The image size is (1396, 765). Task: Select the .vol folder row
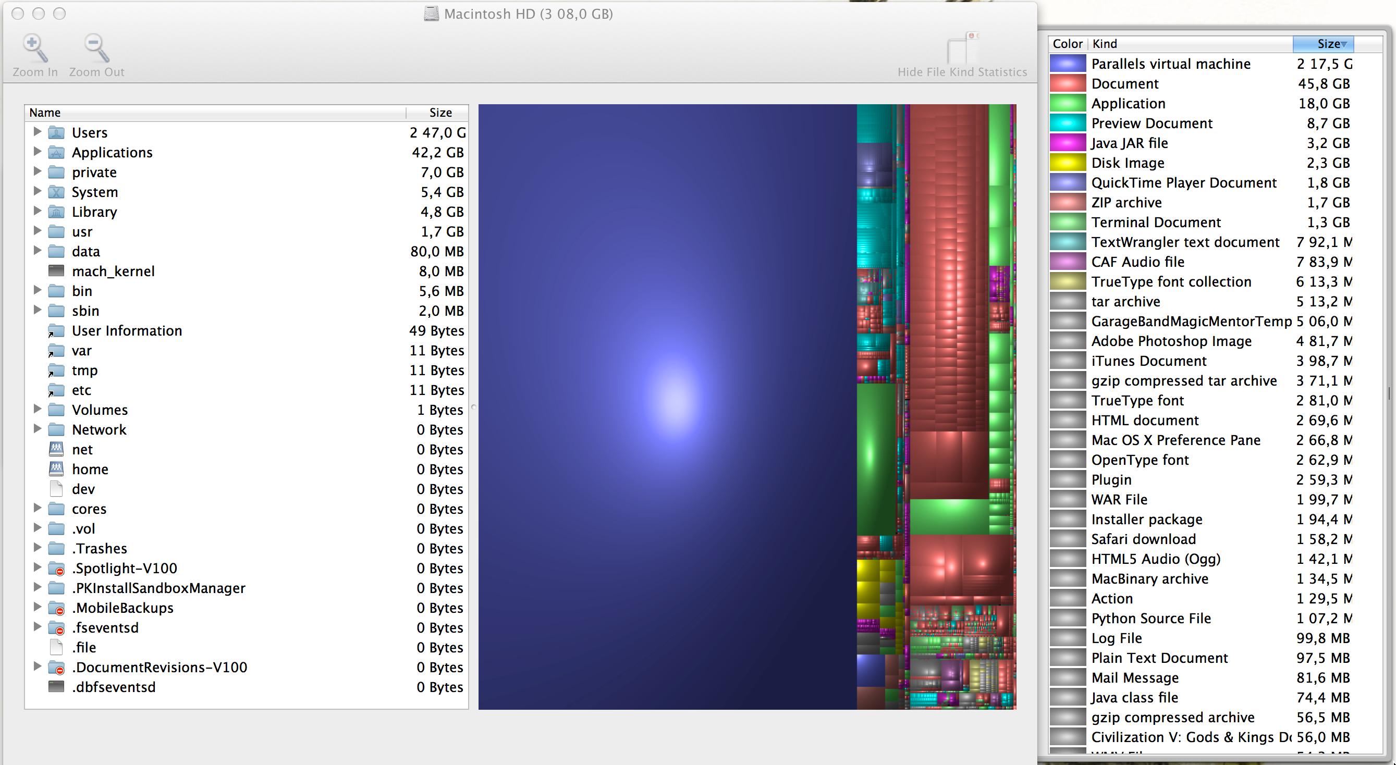[x=247, y=529]
